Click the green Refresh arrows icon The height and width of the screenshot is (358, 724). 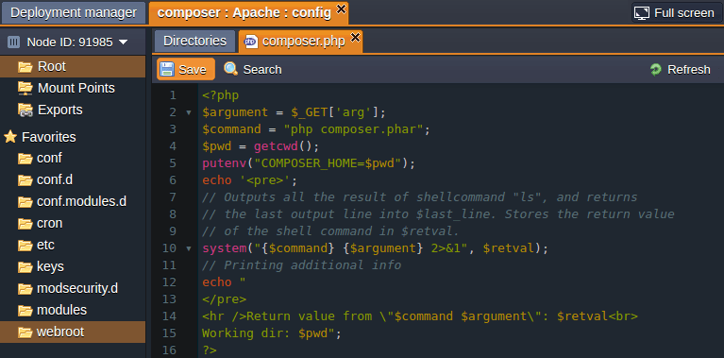pos(656,69)
